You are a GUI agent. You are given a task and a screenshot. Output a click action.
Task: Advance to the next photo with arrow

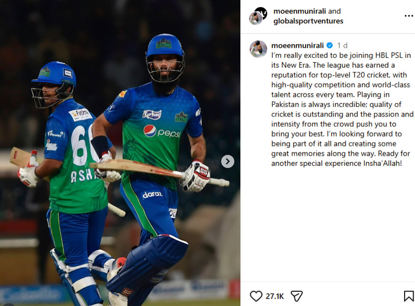(227, 162)
